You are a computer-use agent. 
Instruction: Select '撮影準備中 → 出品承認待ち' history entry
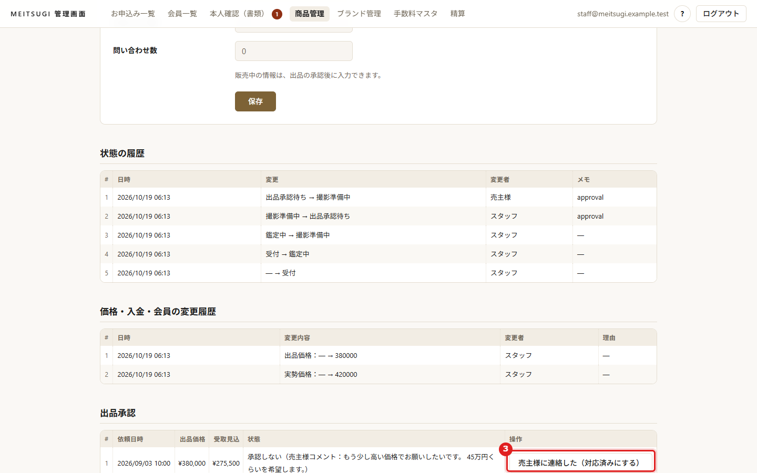tap(308, 217)
